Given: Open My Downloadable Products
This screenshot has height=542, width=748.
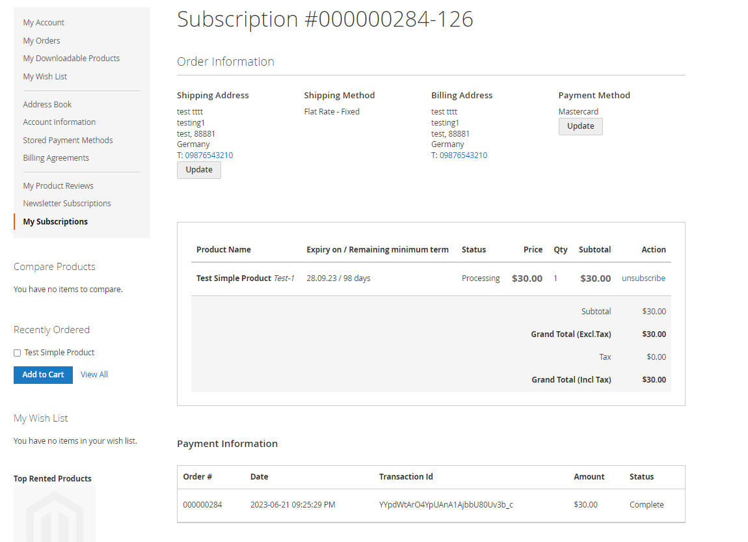Looking at the screenshot, I should click(x=71, y=58).
